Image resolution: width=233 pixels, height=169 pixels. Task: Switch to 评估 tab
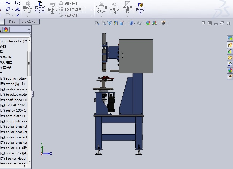point(12,22)
